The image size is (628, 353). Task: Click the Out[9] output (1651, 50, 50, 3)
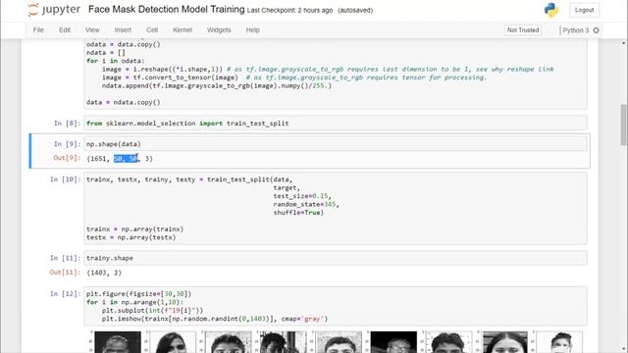point(120,159)
